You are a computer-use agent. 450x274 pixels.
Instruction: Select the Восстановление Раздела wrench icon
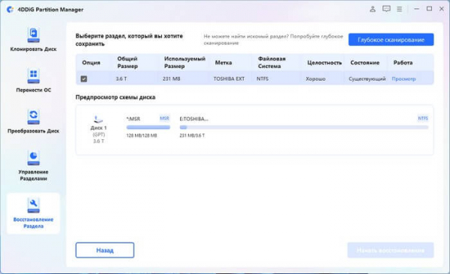tap(33, 205)
